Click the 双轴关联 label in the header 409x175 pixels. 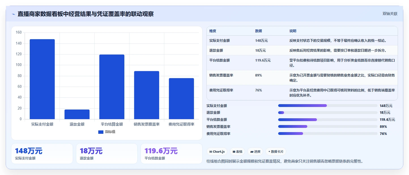coord(390,14)
